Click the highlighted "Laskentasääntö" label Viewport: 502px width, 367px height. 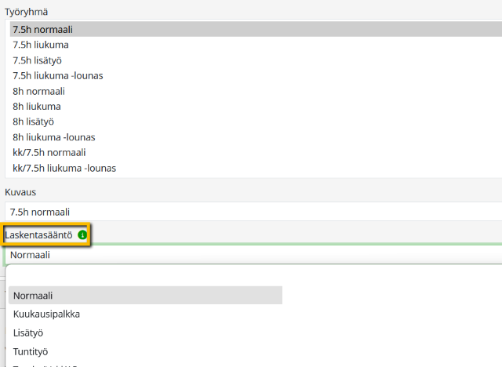[x=39, y=234]
